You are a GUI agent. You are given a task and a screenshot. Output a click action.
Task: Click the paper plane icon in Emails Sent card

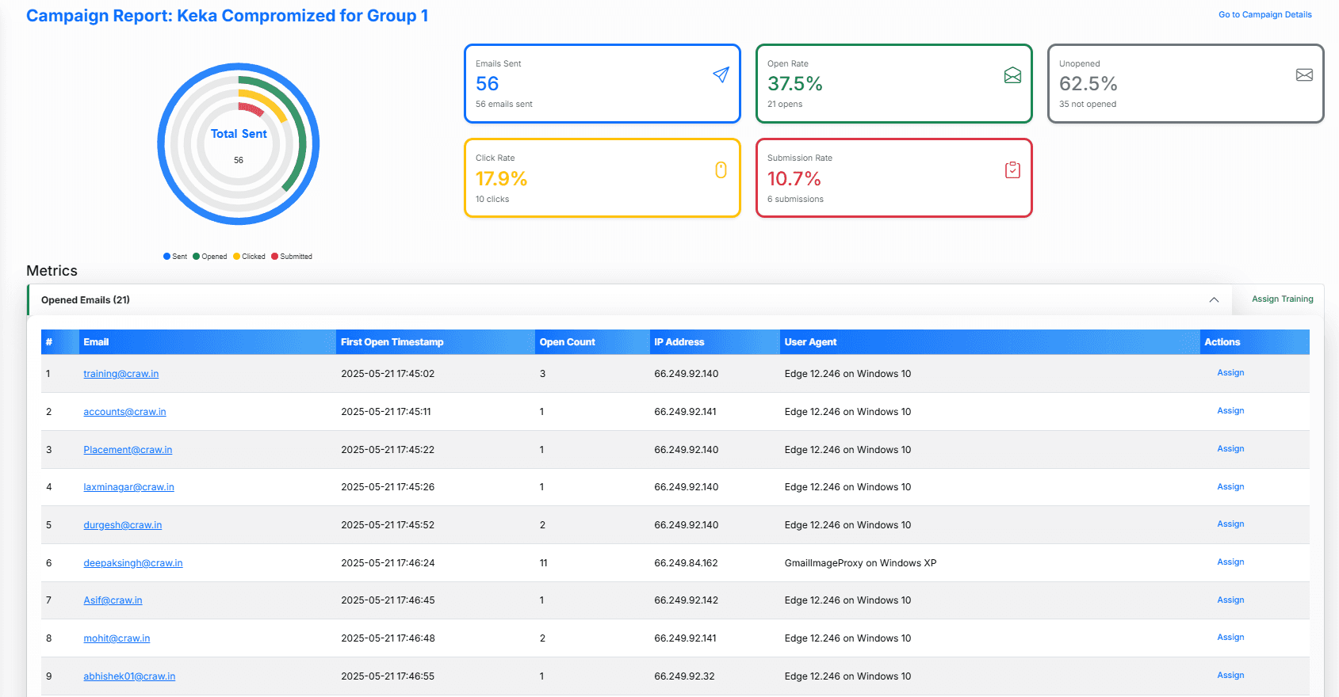721,74
